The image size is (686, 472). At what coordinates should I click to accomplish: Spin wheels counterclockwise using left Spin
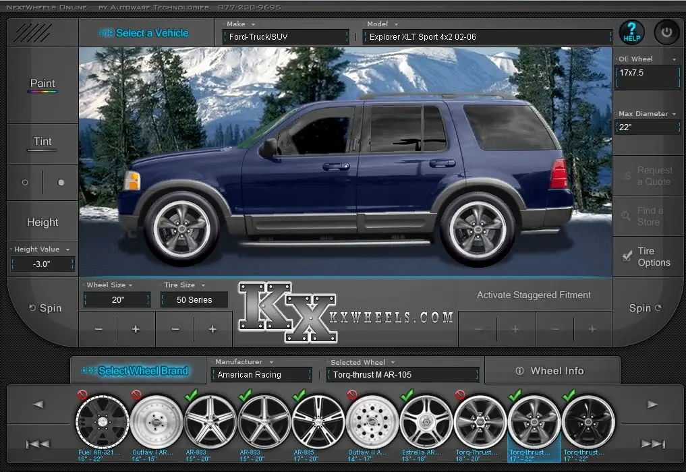click(45, 308)
